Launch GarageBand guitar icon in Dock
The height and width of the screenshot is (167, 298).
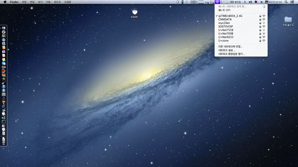(x=3, y=83)
